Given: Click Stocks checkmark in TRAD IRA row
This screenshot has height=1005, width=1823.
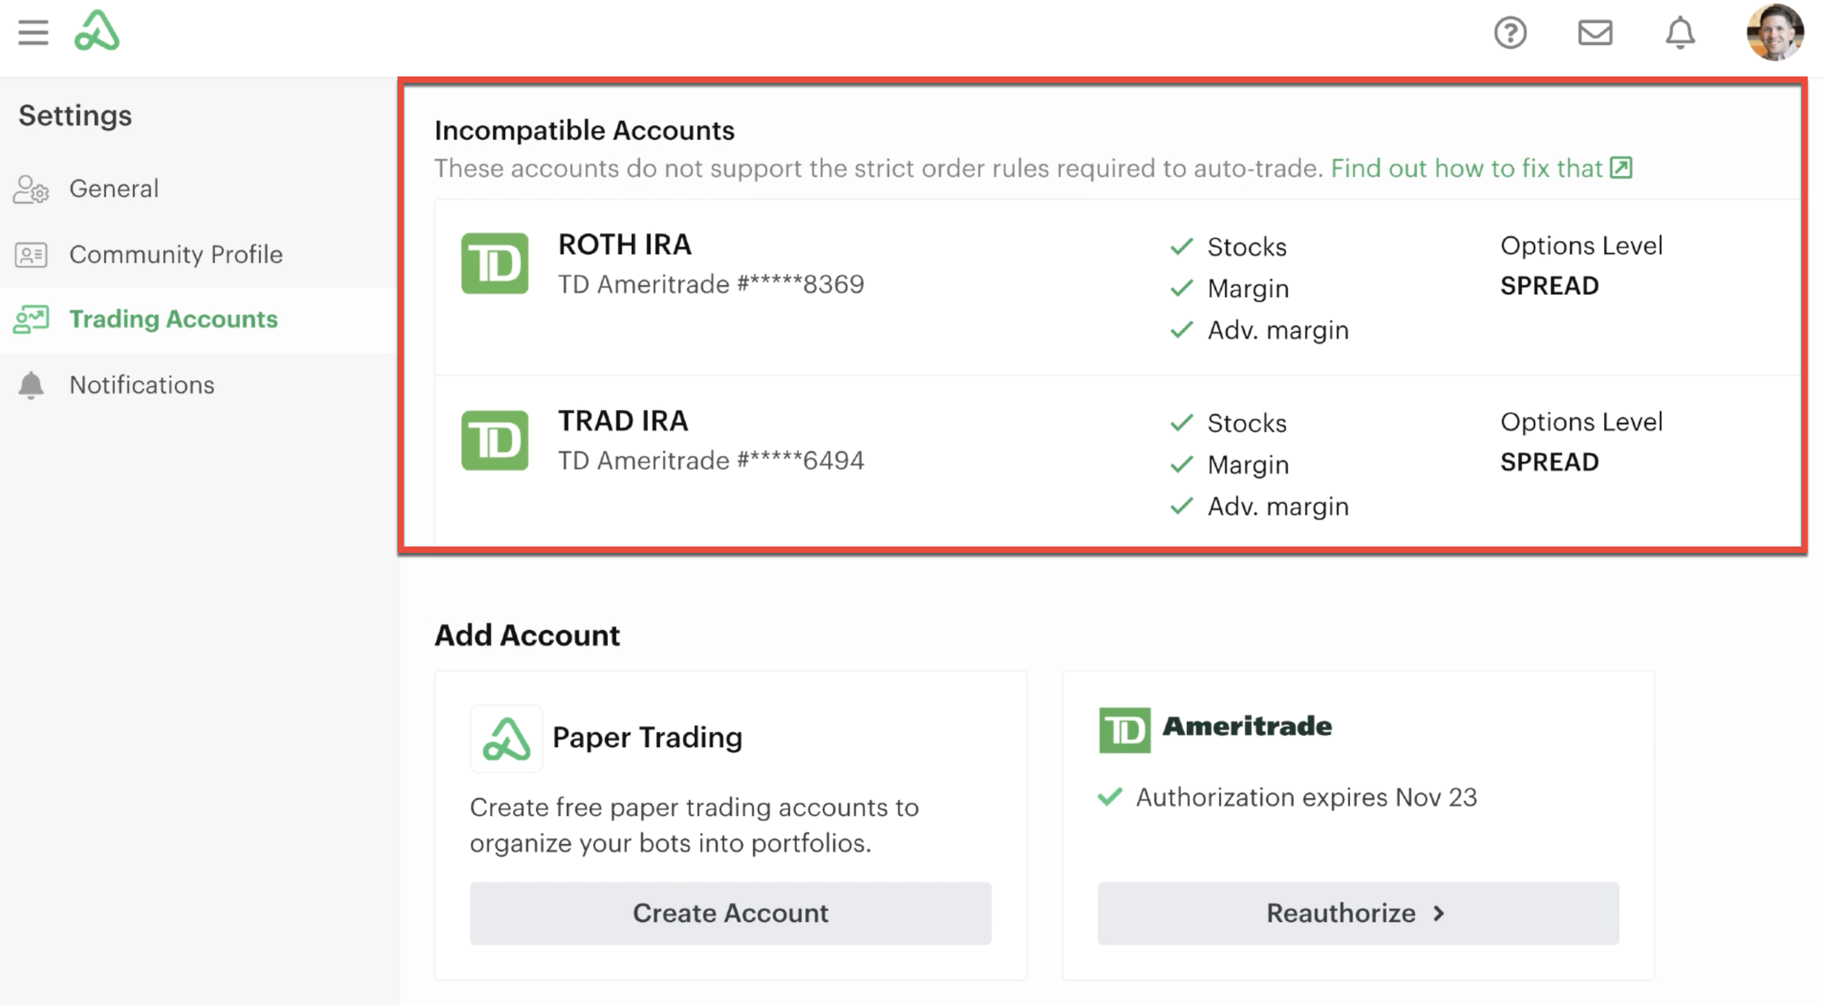Looking at the screenshot, I should pyautogui.click(x=1182, y=424).
